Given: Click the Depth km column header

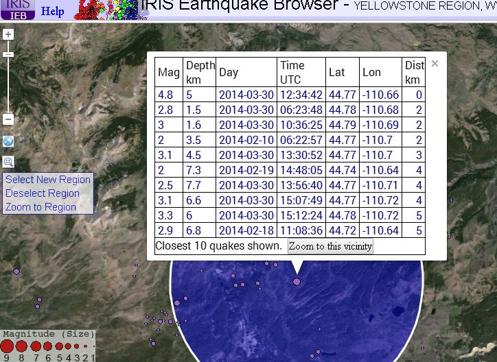Looking at the screenshot, I should [200, 72].
